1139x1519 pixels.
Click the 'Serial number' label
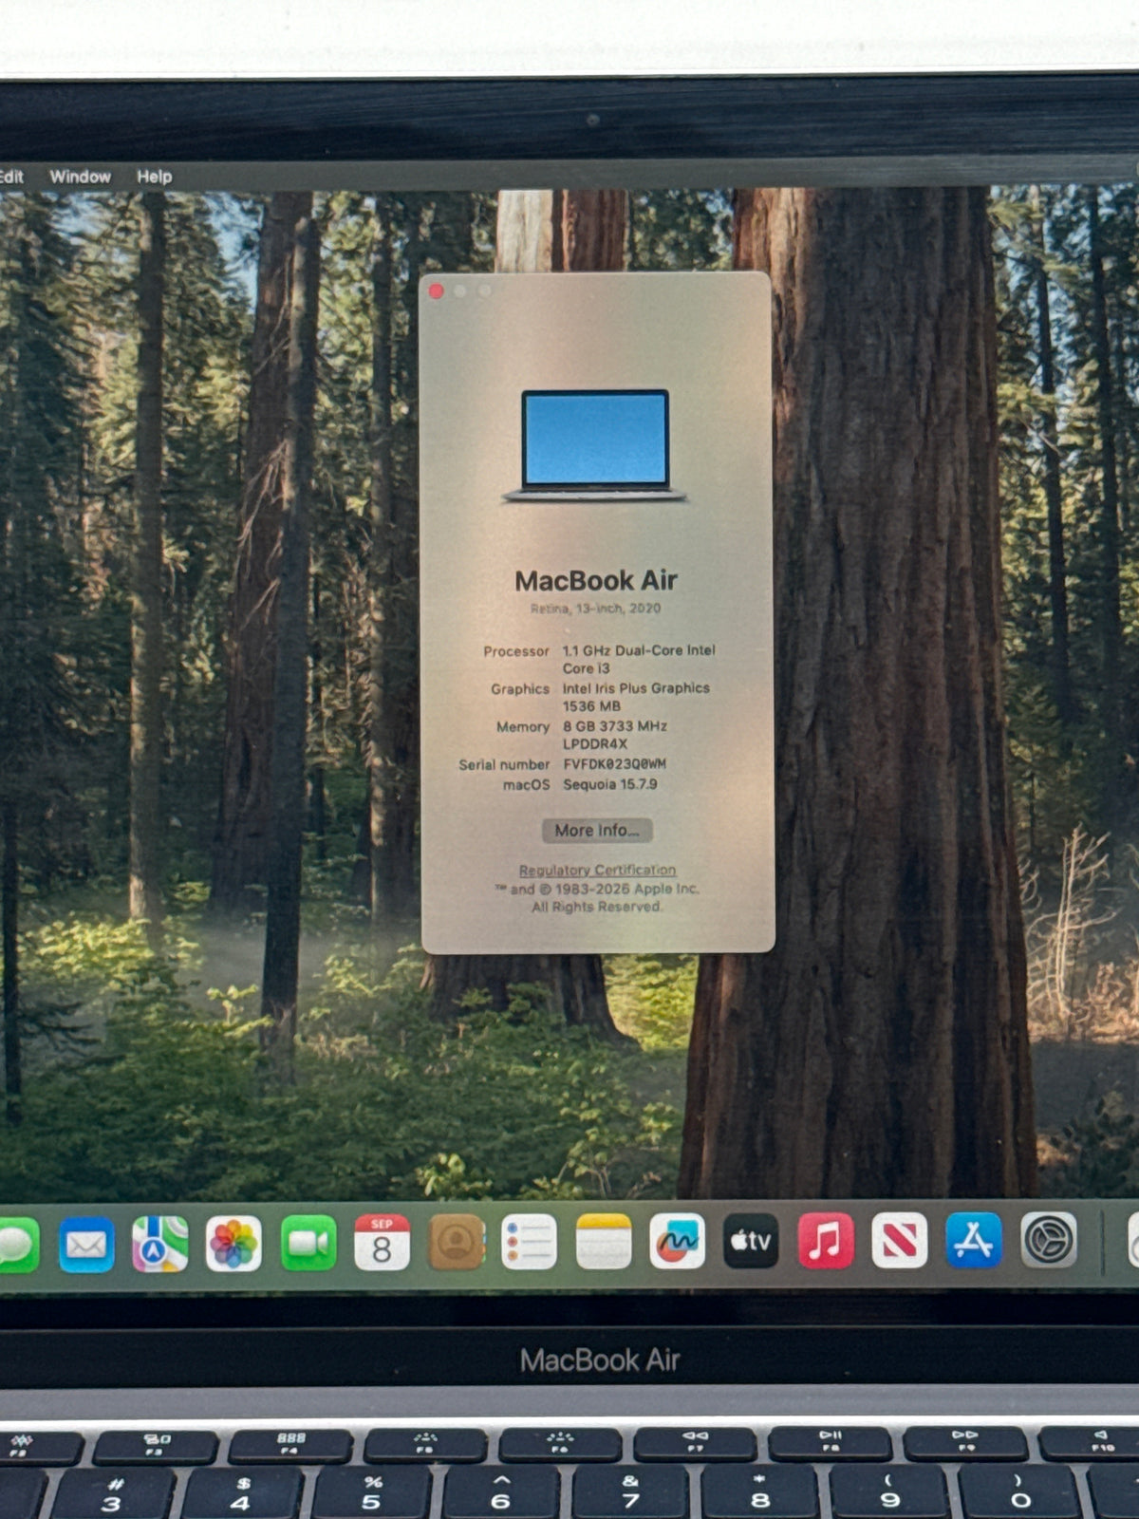click(504, 765)
